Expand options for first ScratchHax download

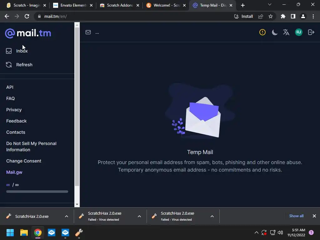tap(67, 216)
